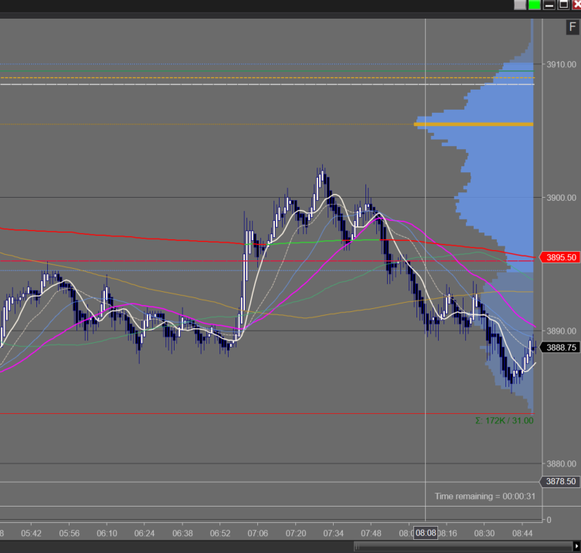Click the gray link square in the title bar
Image resolution: width=581 pixels, height=553 pixels.
click(520, 5)
